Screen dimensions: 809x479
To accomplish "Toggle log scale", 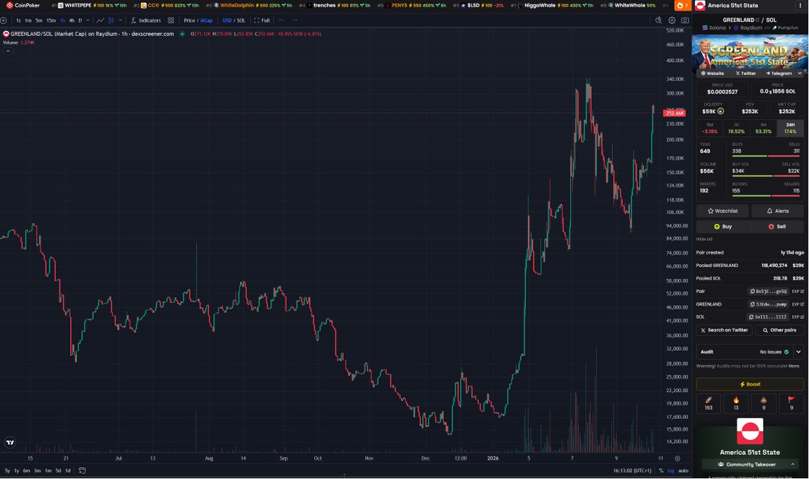I will 671,470.
